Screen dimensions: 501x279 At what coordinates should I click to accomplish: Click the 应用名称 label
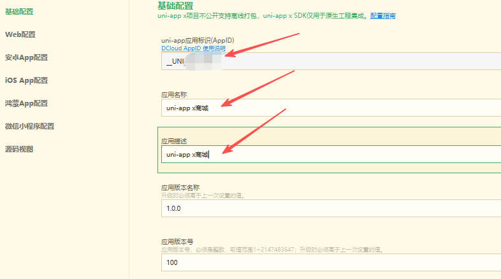click(x=174, y=94)
